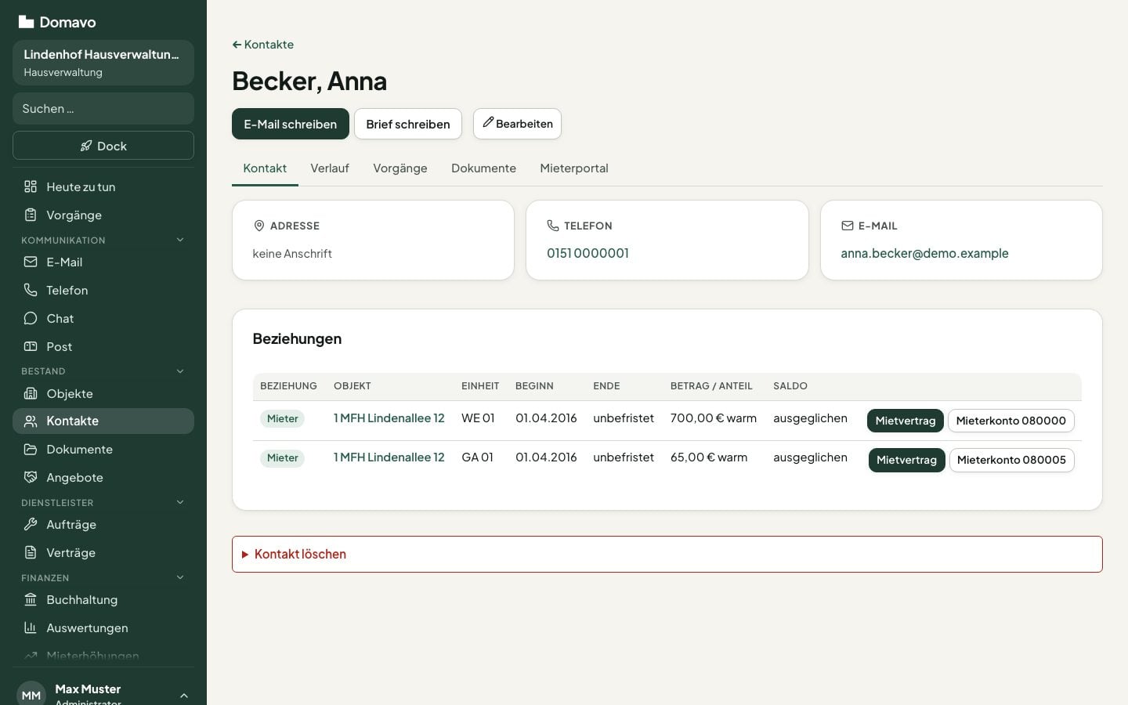1128x705 pixels.
Task: Collapse the Finanzen section chevron
Action: pyautogui.click(x=180, y=577)
